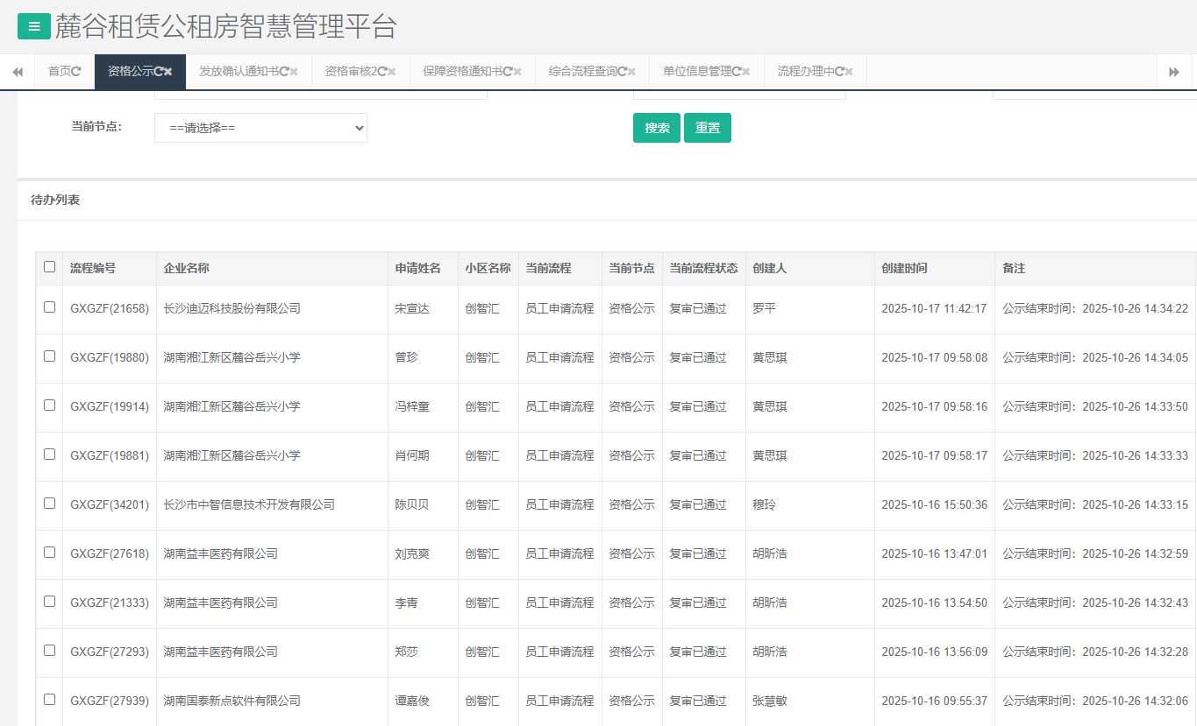Refresh the 综合流程查询 tab via reload icon
The width and height of the screenshot is (1197, 726).
pos(622,72)
